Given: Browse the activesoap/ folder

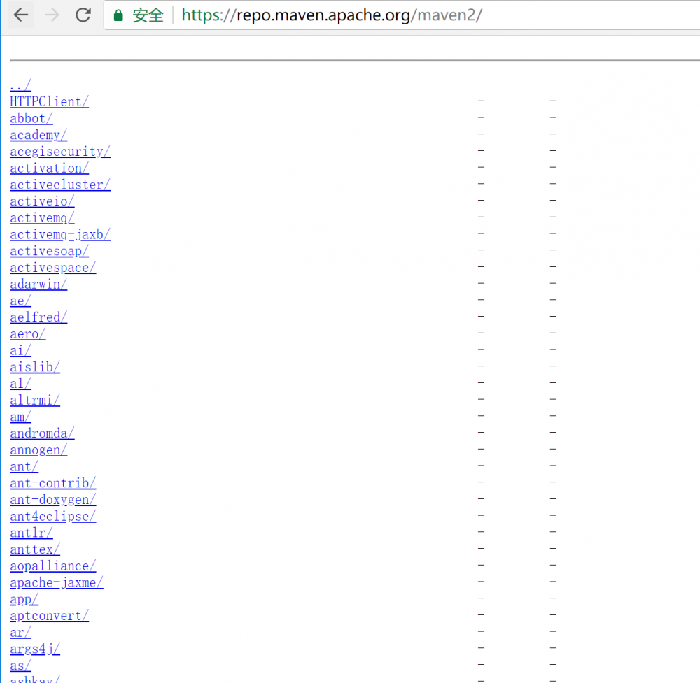Looking at the screenshot, I should (49, 251).
